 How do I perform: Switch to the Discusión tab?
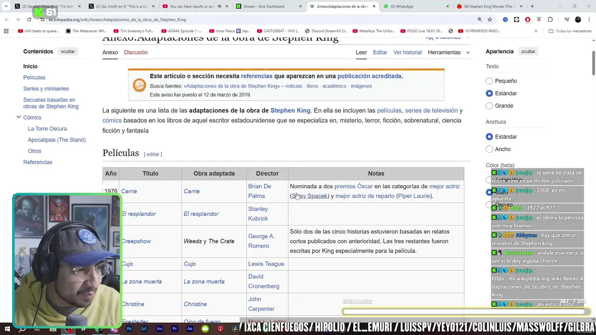point(135,53)
